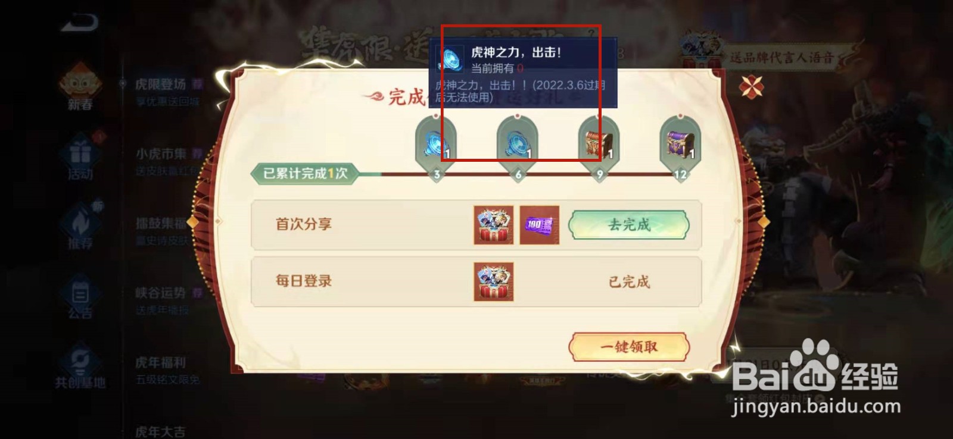Screen dimensions: 953x439
Task: Tap the purple chest reward at milestone 12
Action: tap(680, 143)
